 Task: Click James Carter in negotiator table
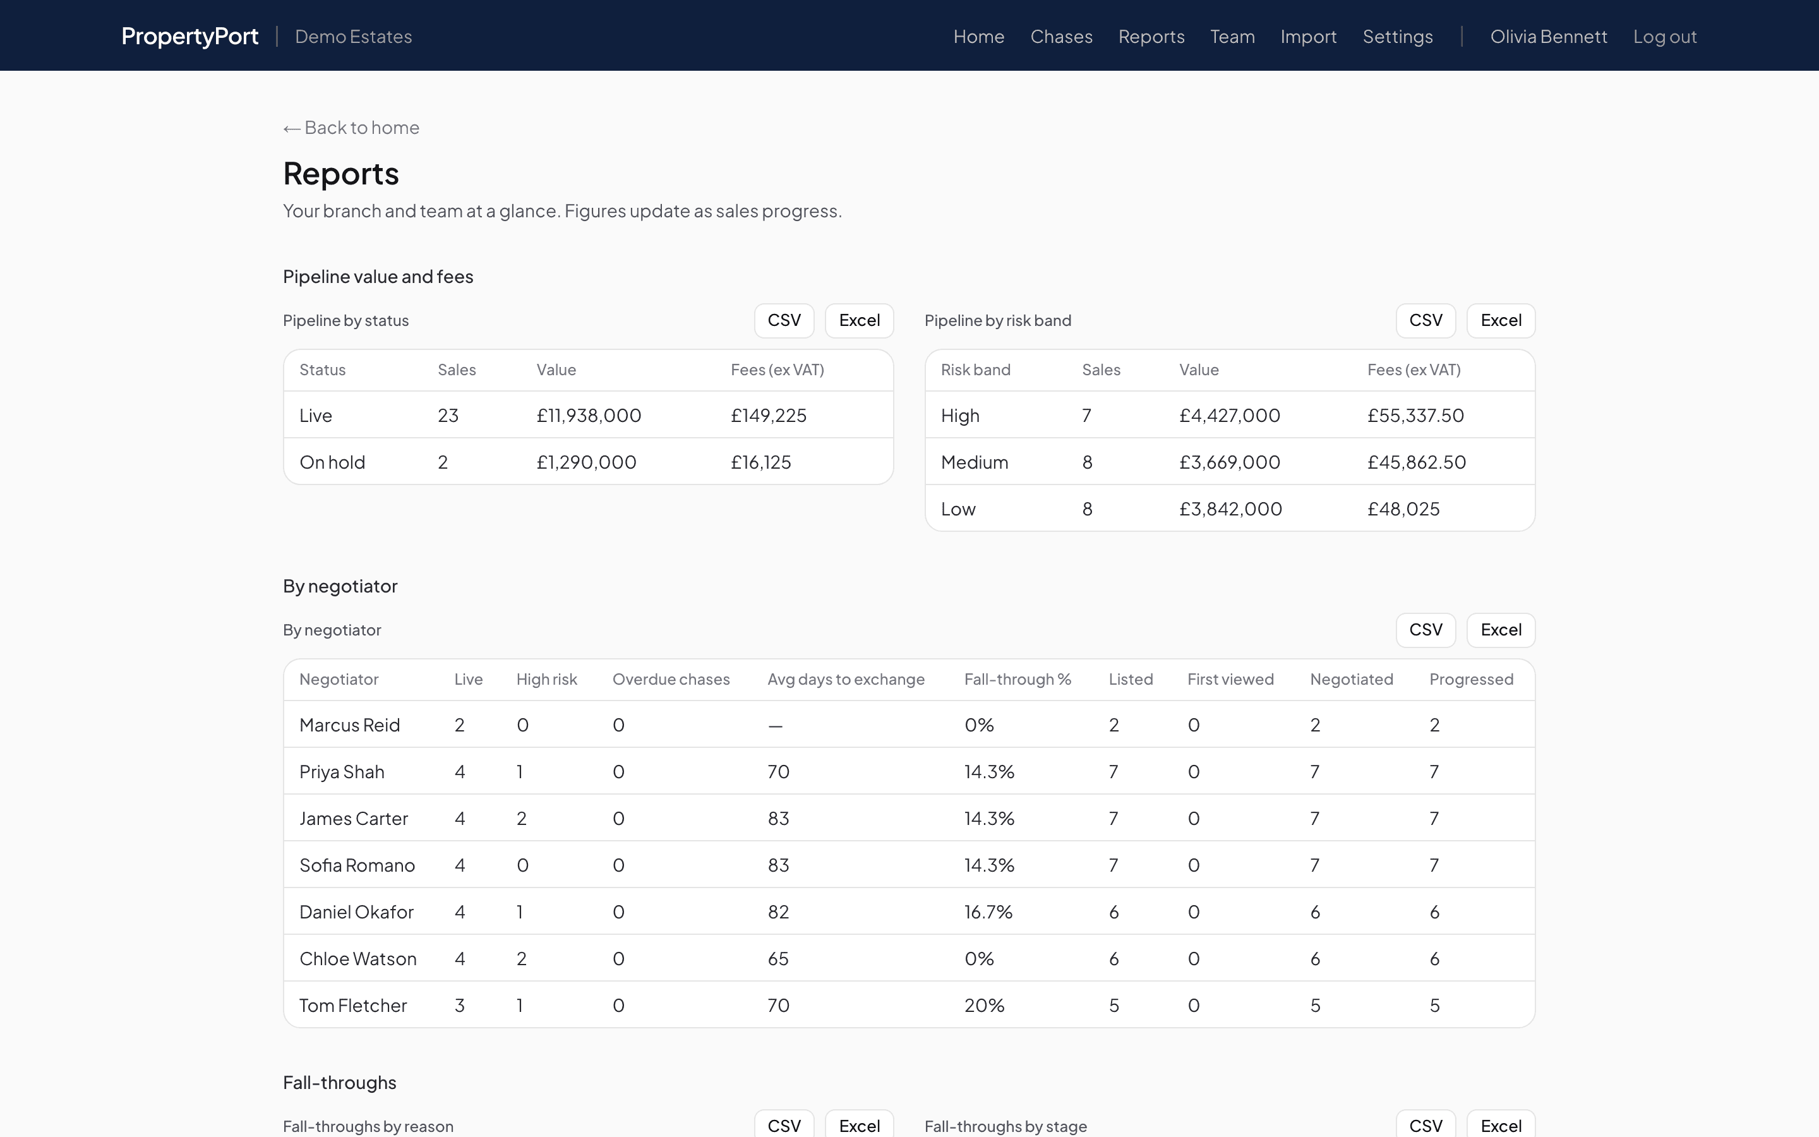353,818
